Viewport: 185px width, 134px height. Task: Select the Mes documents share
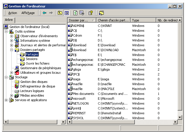[x=84, y=94]
